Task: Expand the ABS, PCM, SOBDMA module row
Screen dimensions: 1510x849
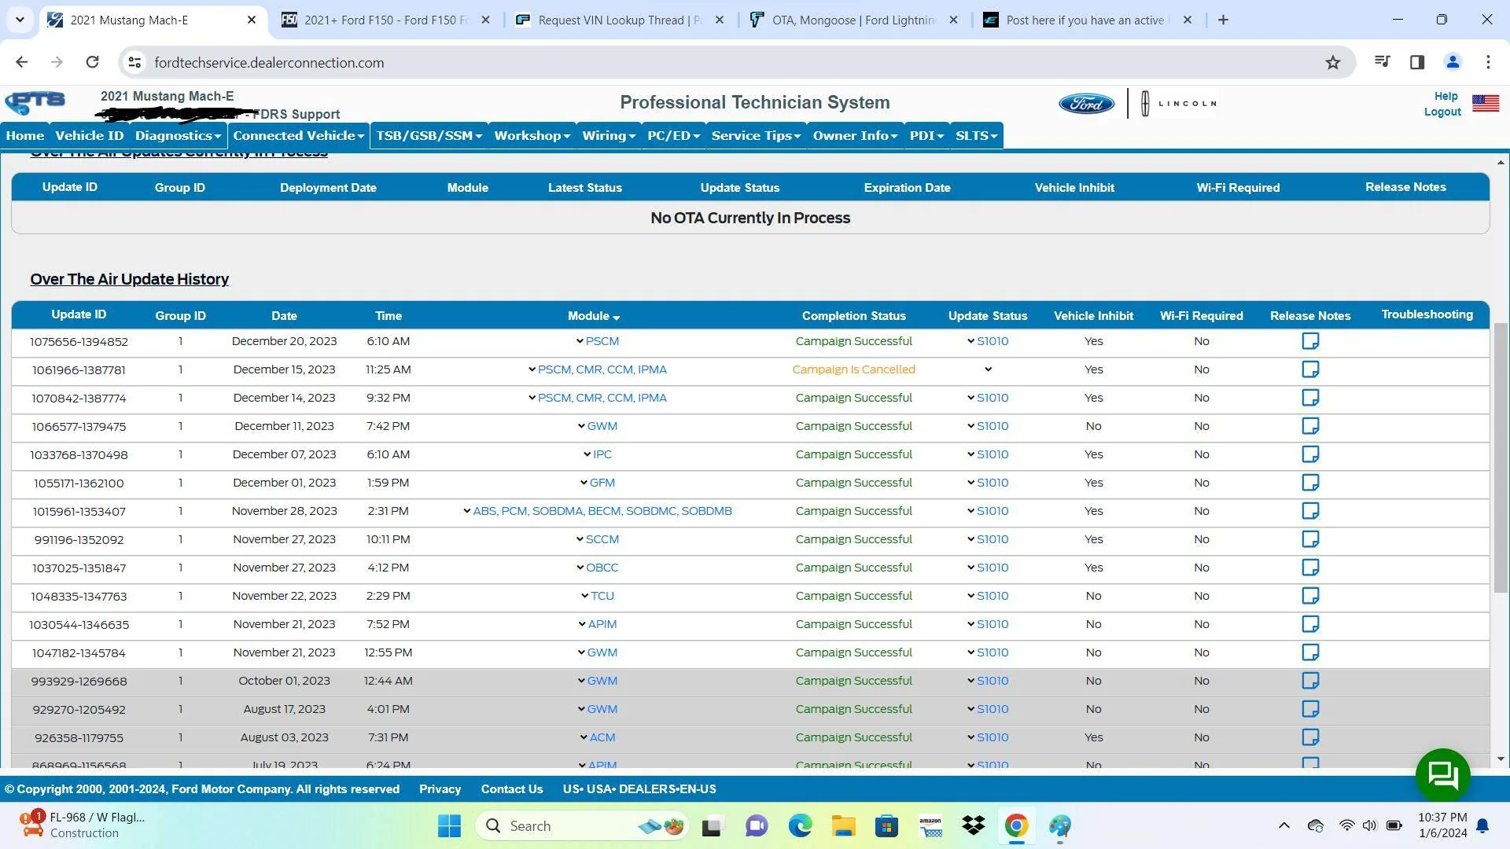Action: tap(467, 511)
